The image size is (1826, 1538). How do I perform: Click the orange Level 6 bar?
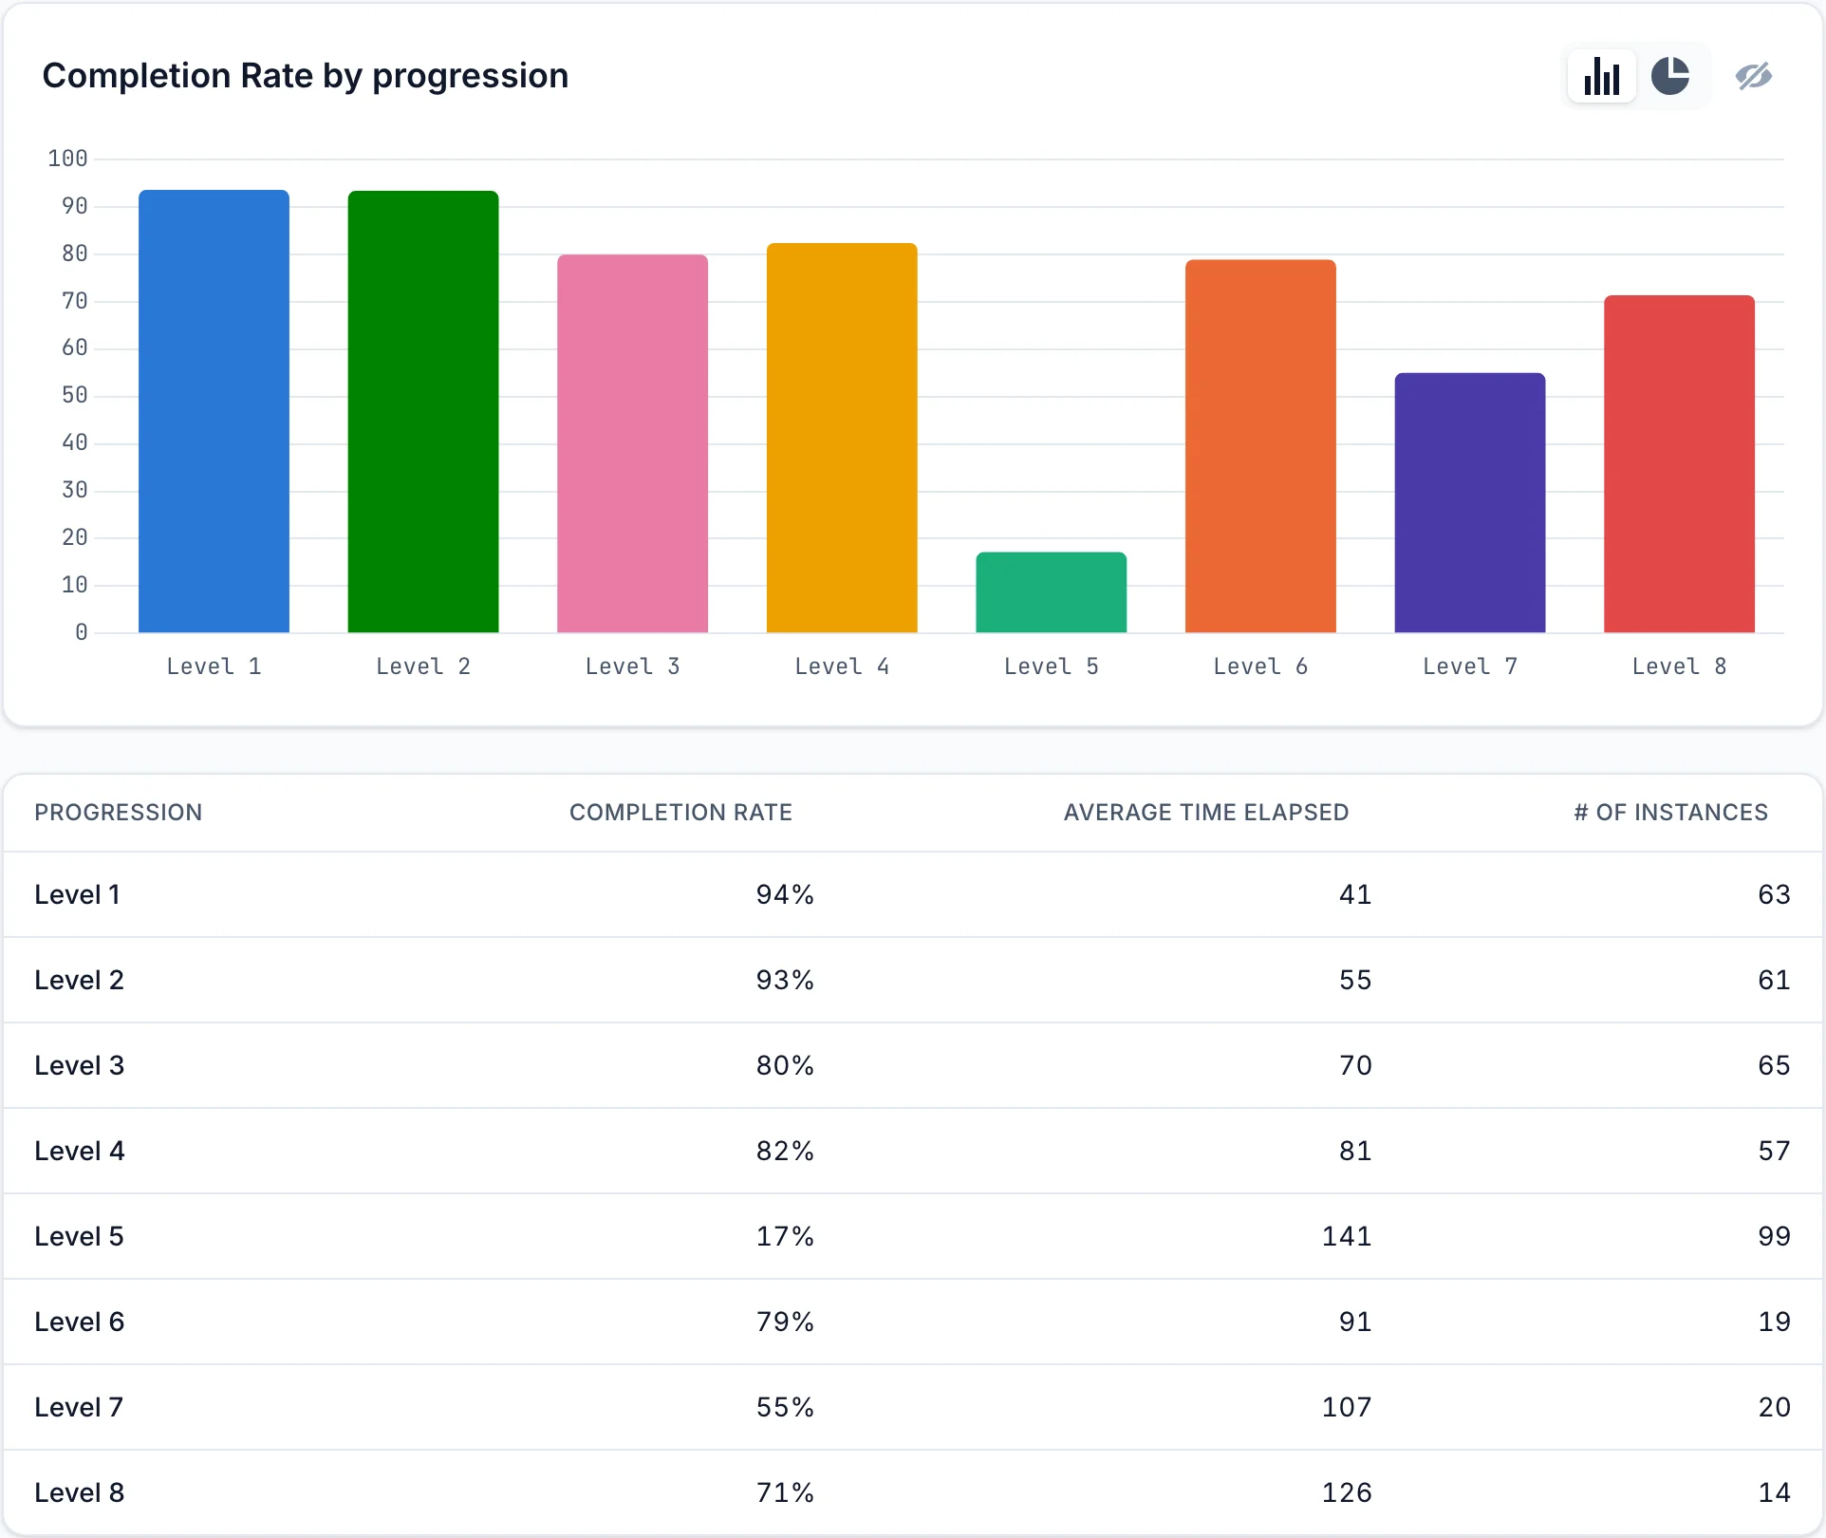click(1260, 446)
